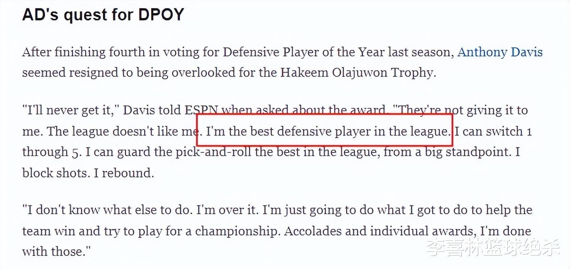
Task: Click the word "ESPN" in the quote
Action: tap(201, 110)
